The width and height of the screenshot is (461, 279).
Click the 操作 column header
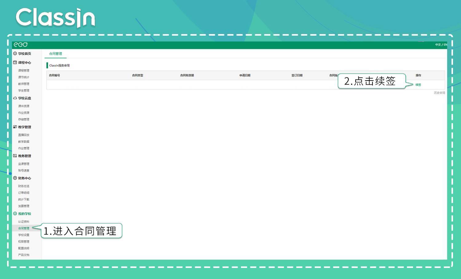click(x=418, y=75)
